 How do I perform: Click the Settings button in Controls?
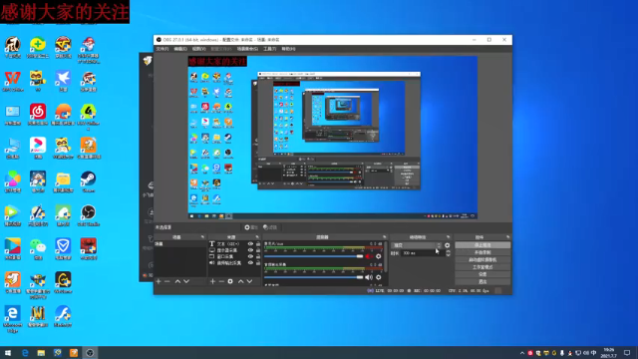coord(482,274)
